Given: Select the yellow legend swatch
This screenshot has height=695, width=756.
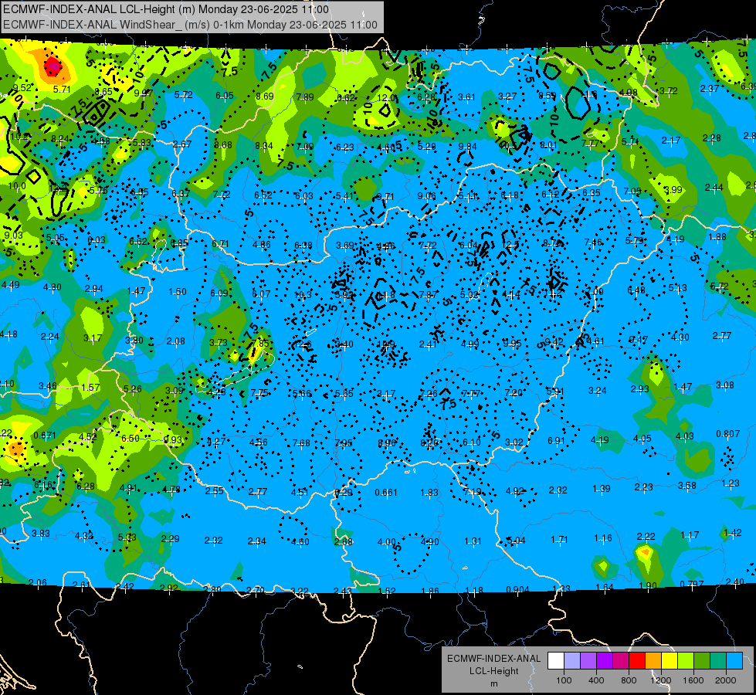Looking at the screenshot, I should [670, 661].
